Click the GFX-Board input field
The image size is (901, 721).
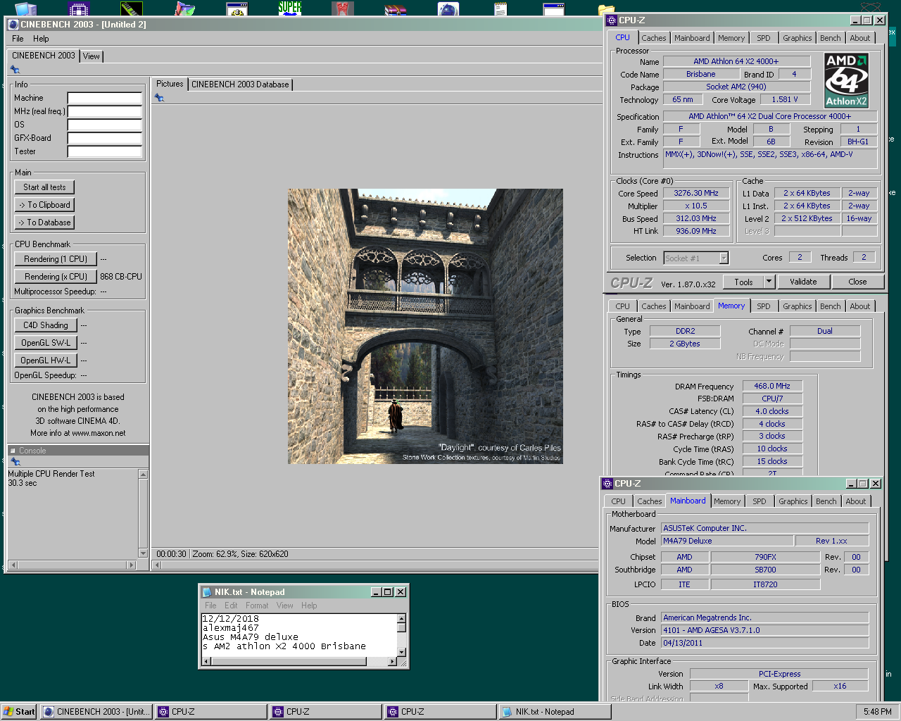click(105, 138)
